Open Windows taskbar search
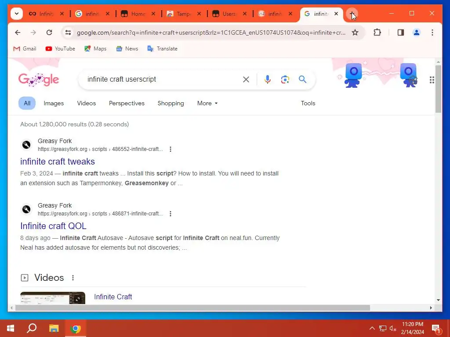This screenshot has height=337, width=450. 32,328
